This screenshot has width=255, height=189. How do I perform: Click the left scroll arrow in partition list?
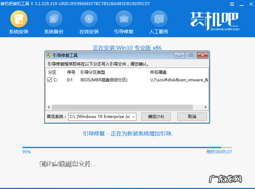[49, 107]
